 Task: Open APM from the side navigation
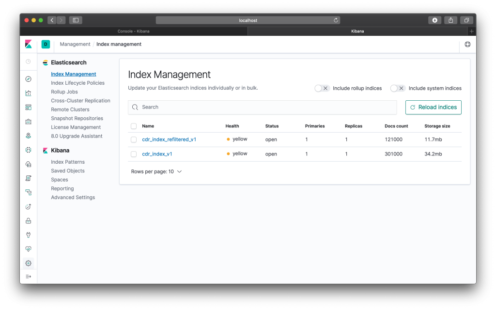(29, 192)
